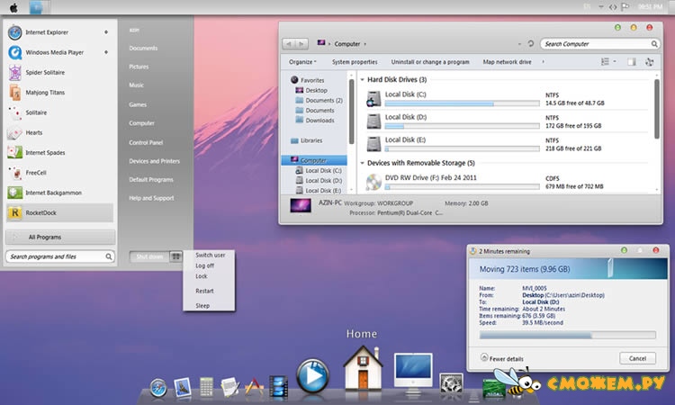
Task: Open the iMac computer icon in the dock
Action: click(413, 373)
